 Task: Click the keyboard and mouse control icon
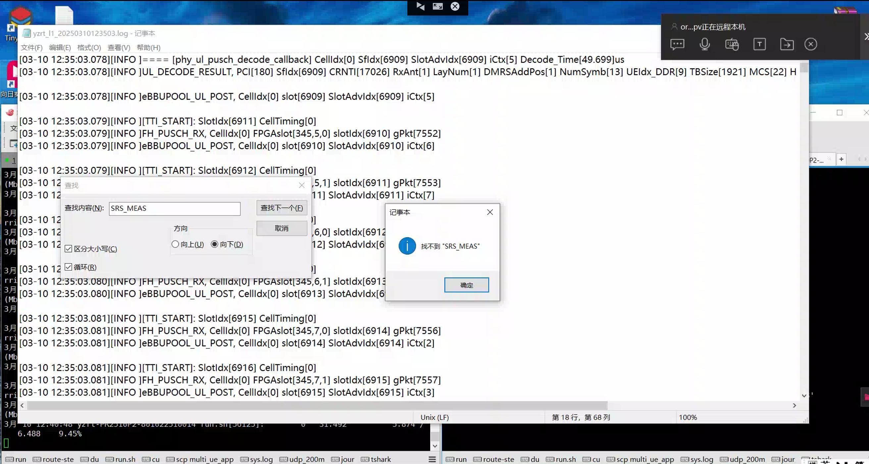click(732, 44)
